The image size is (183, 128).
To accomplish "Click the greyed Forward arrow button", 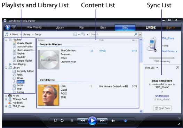I will point(14,27).
